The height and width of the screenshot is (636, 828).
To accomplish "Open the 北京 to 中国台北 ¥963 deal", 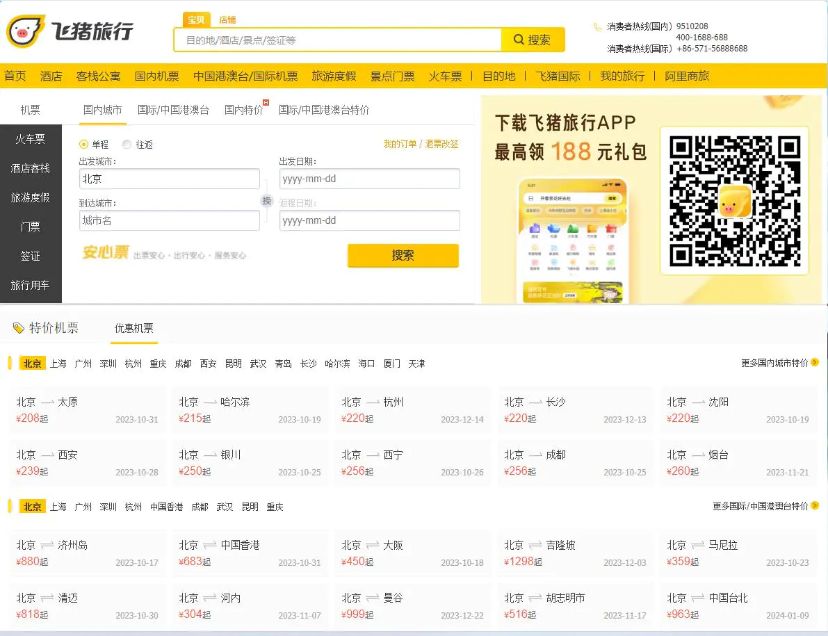I will (x=738, y=606).
